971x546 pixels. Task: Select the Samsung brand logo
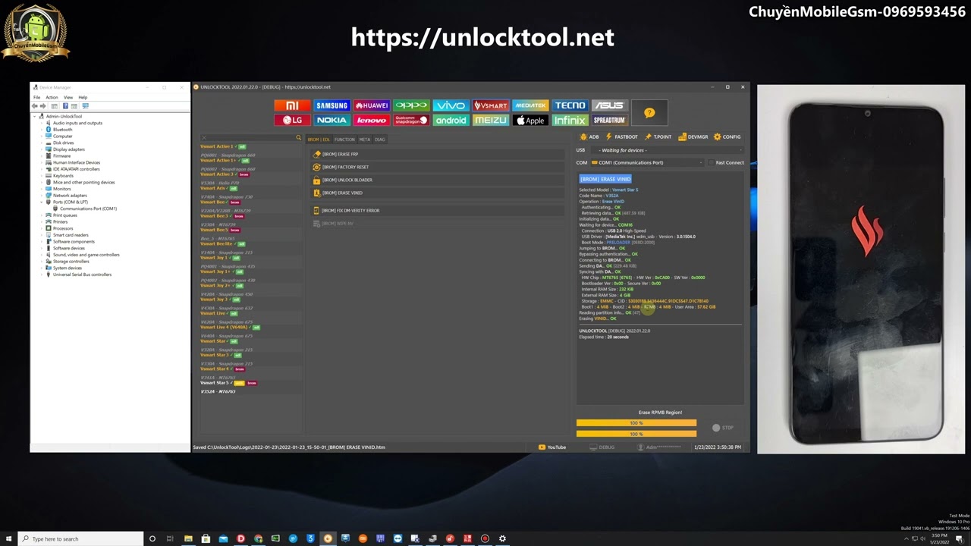tap(332, 105)
